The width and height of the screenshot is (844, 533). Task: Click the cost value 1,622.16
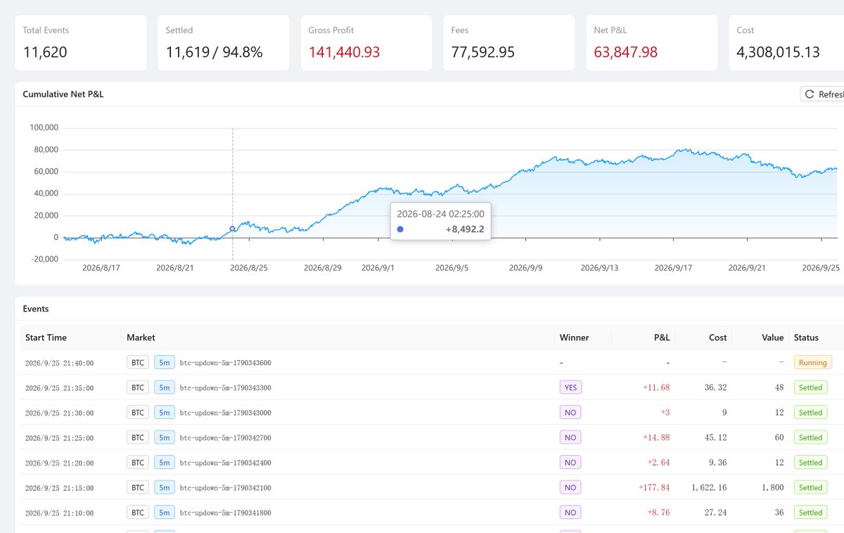[x=708, y=487]
